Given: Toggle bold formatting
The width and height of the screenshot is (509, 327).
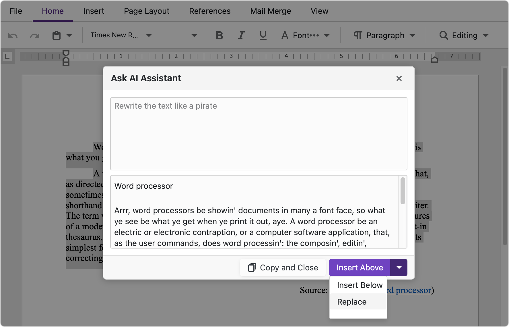Looking at the screenshot, I should pos(219,35).
